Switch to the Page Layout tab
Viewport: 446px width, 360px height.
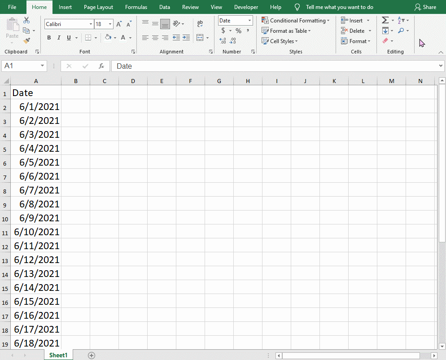98,7
